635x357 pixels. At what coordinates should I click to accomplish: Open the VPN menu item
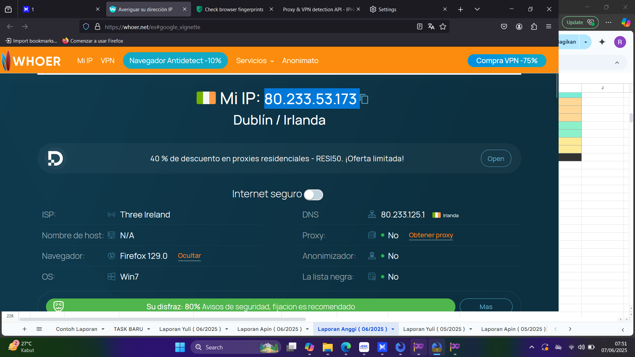pyautogui.click(x=107, y=61)
